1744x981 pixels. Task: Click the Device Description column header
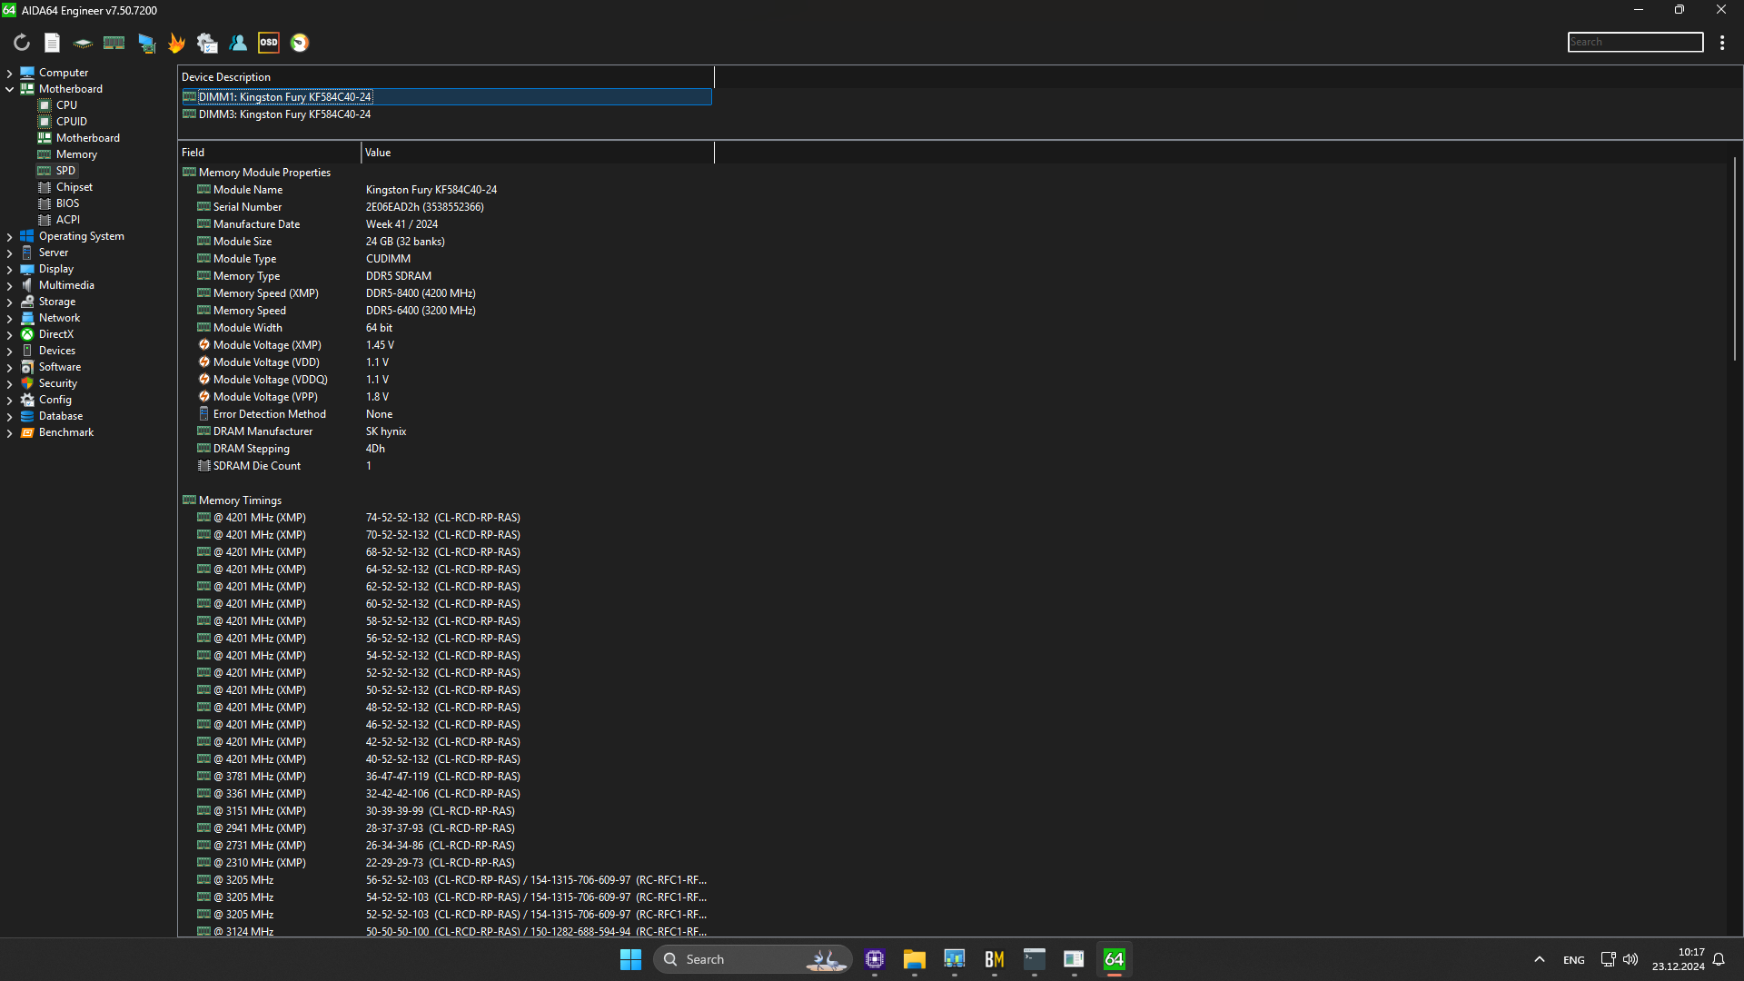tap(446, 77)
